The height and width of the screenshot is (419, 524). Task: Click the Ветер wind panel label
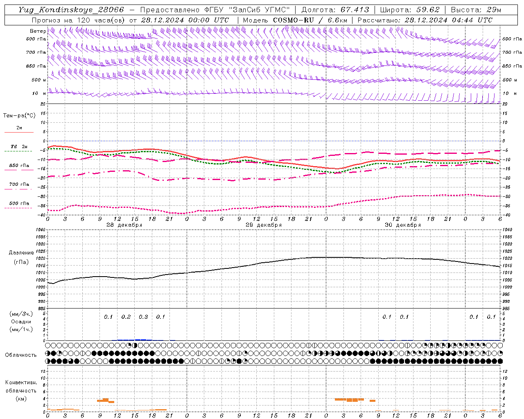pyautogui.click(x=38, y=31)
